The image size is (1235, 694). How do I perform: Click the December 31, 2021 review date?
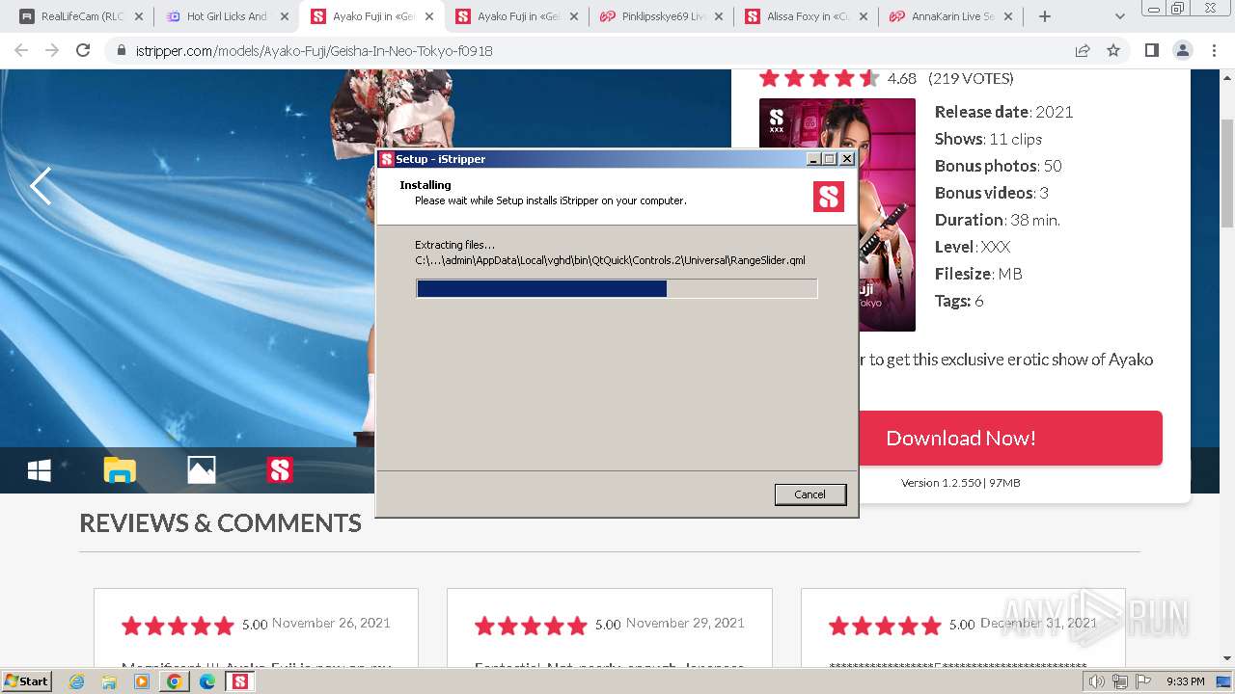tap(1038, 623)
